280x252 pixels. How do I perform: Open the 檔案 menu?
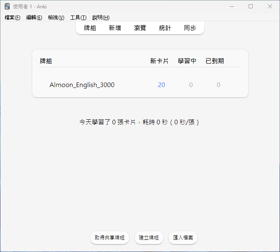[x=12, y=18]
